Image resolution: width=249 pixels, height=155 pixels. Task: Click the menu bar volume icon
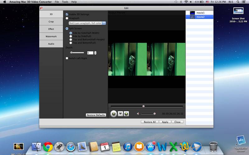191,2
